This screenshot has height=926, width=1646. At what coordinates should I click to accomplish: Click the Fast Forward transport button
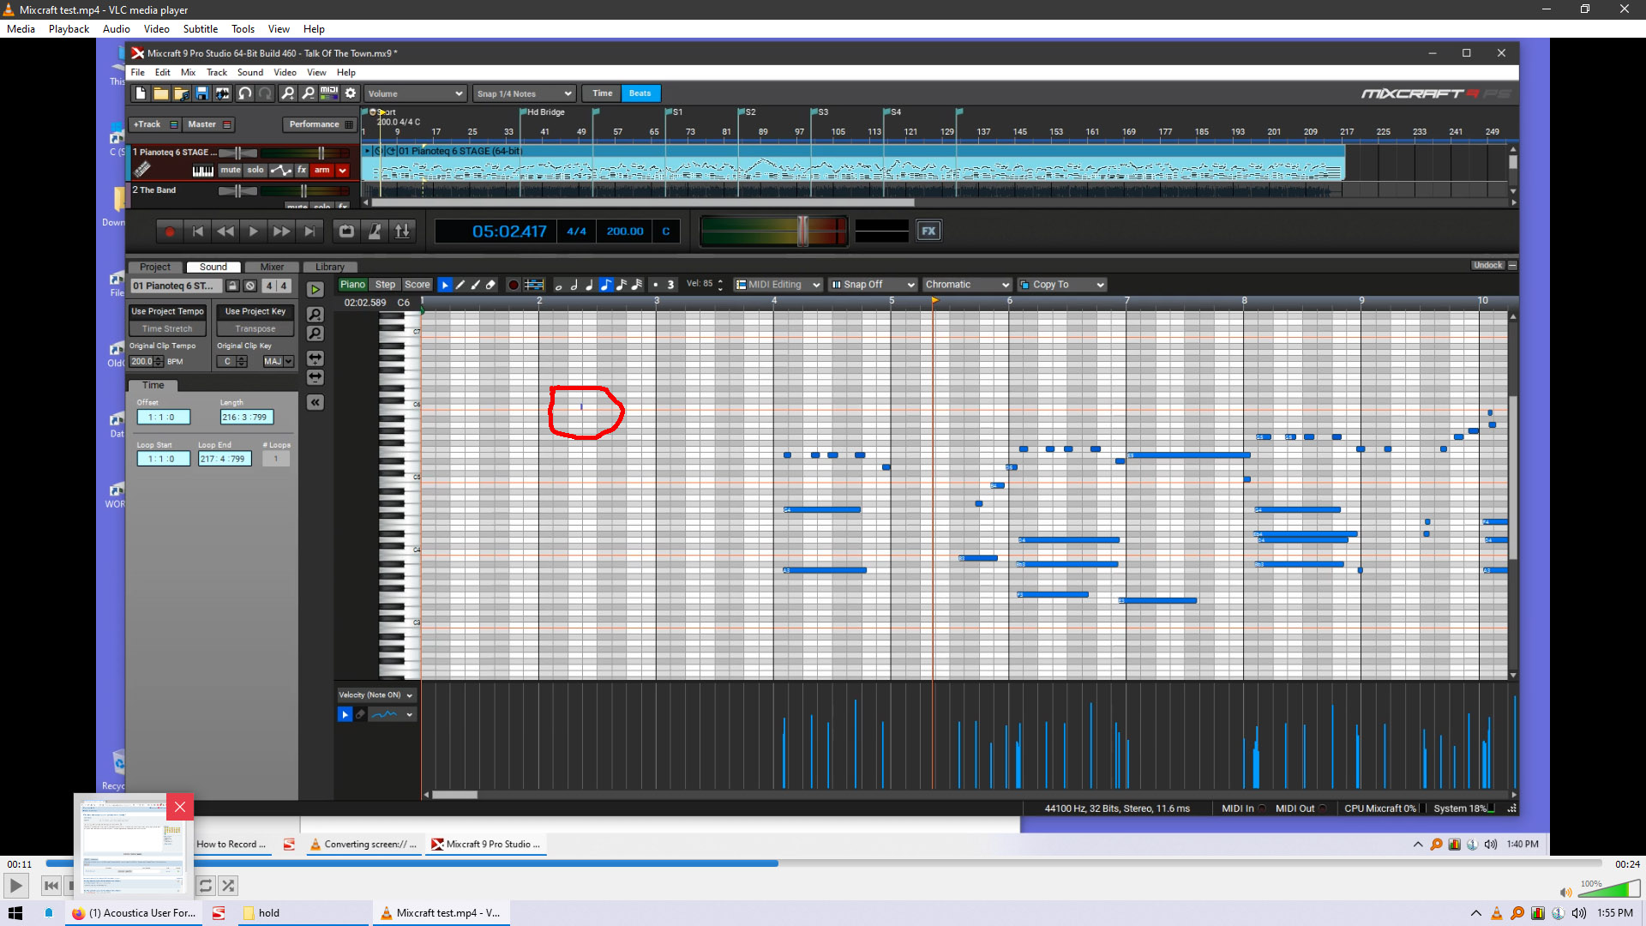[x=281, y=231]
